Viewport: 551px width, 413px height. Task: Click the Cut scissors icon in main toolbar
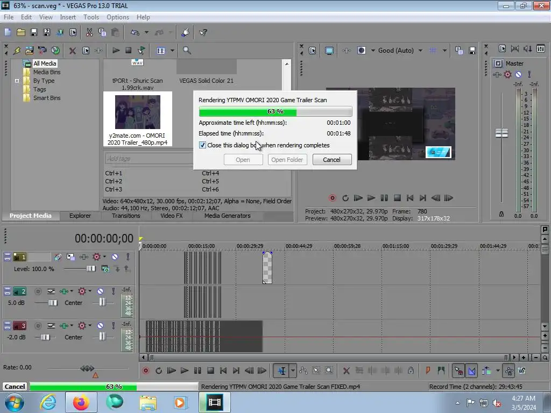pyautogui.click(x=89, y=32)
